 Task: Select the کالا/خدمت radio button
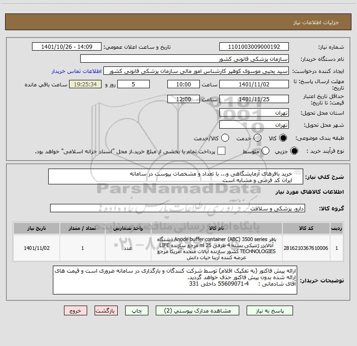pos(225,138)
